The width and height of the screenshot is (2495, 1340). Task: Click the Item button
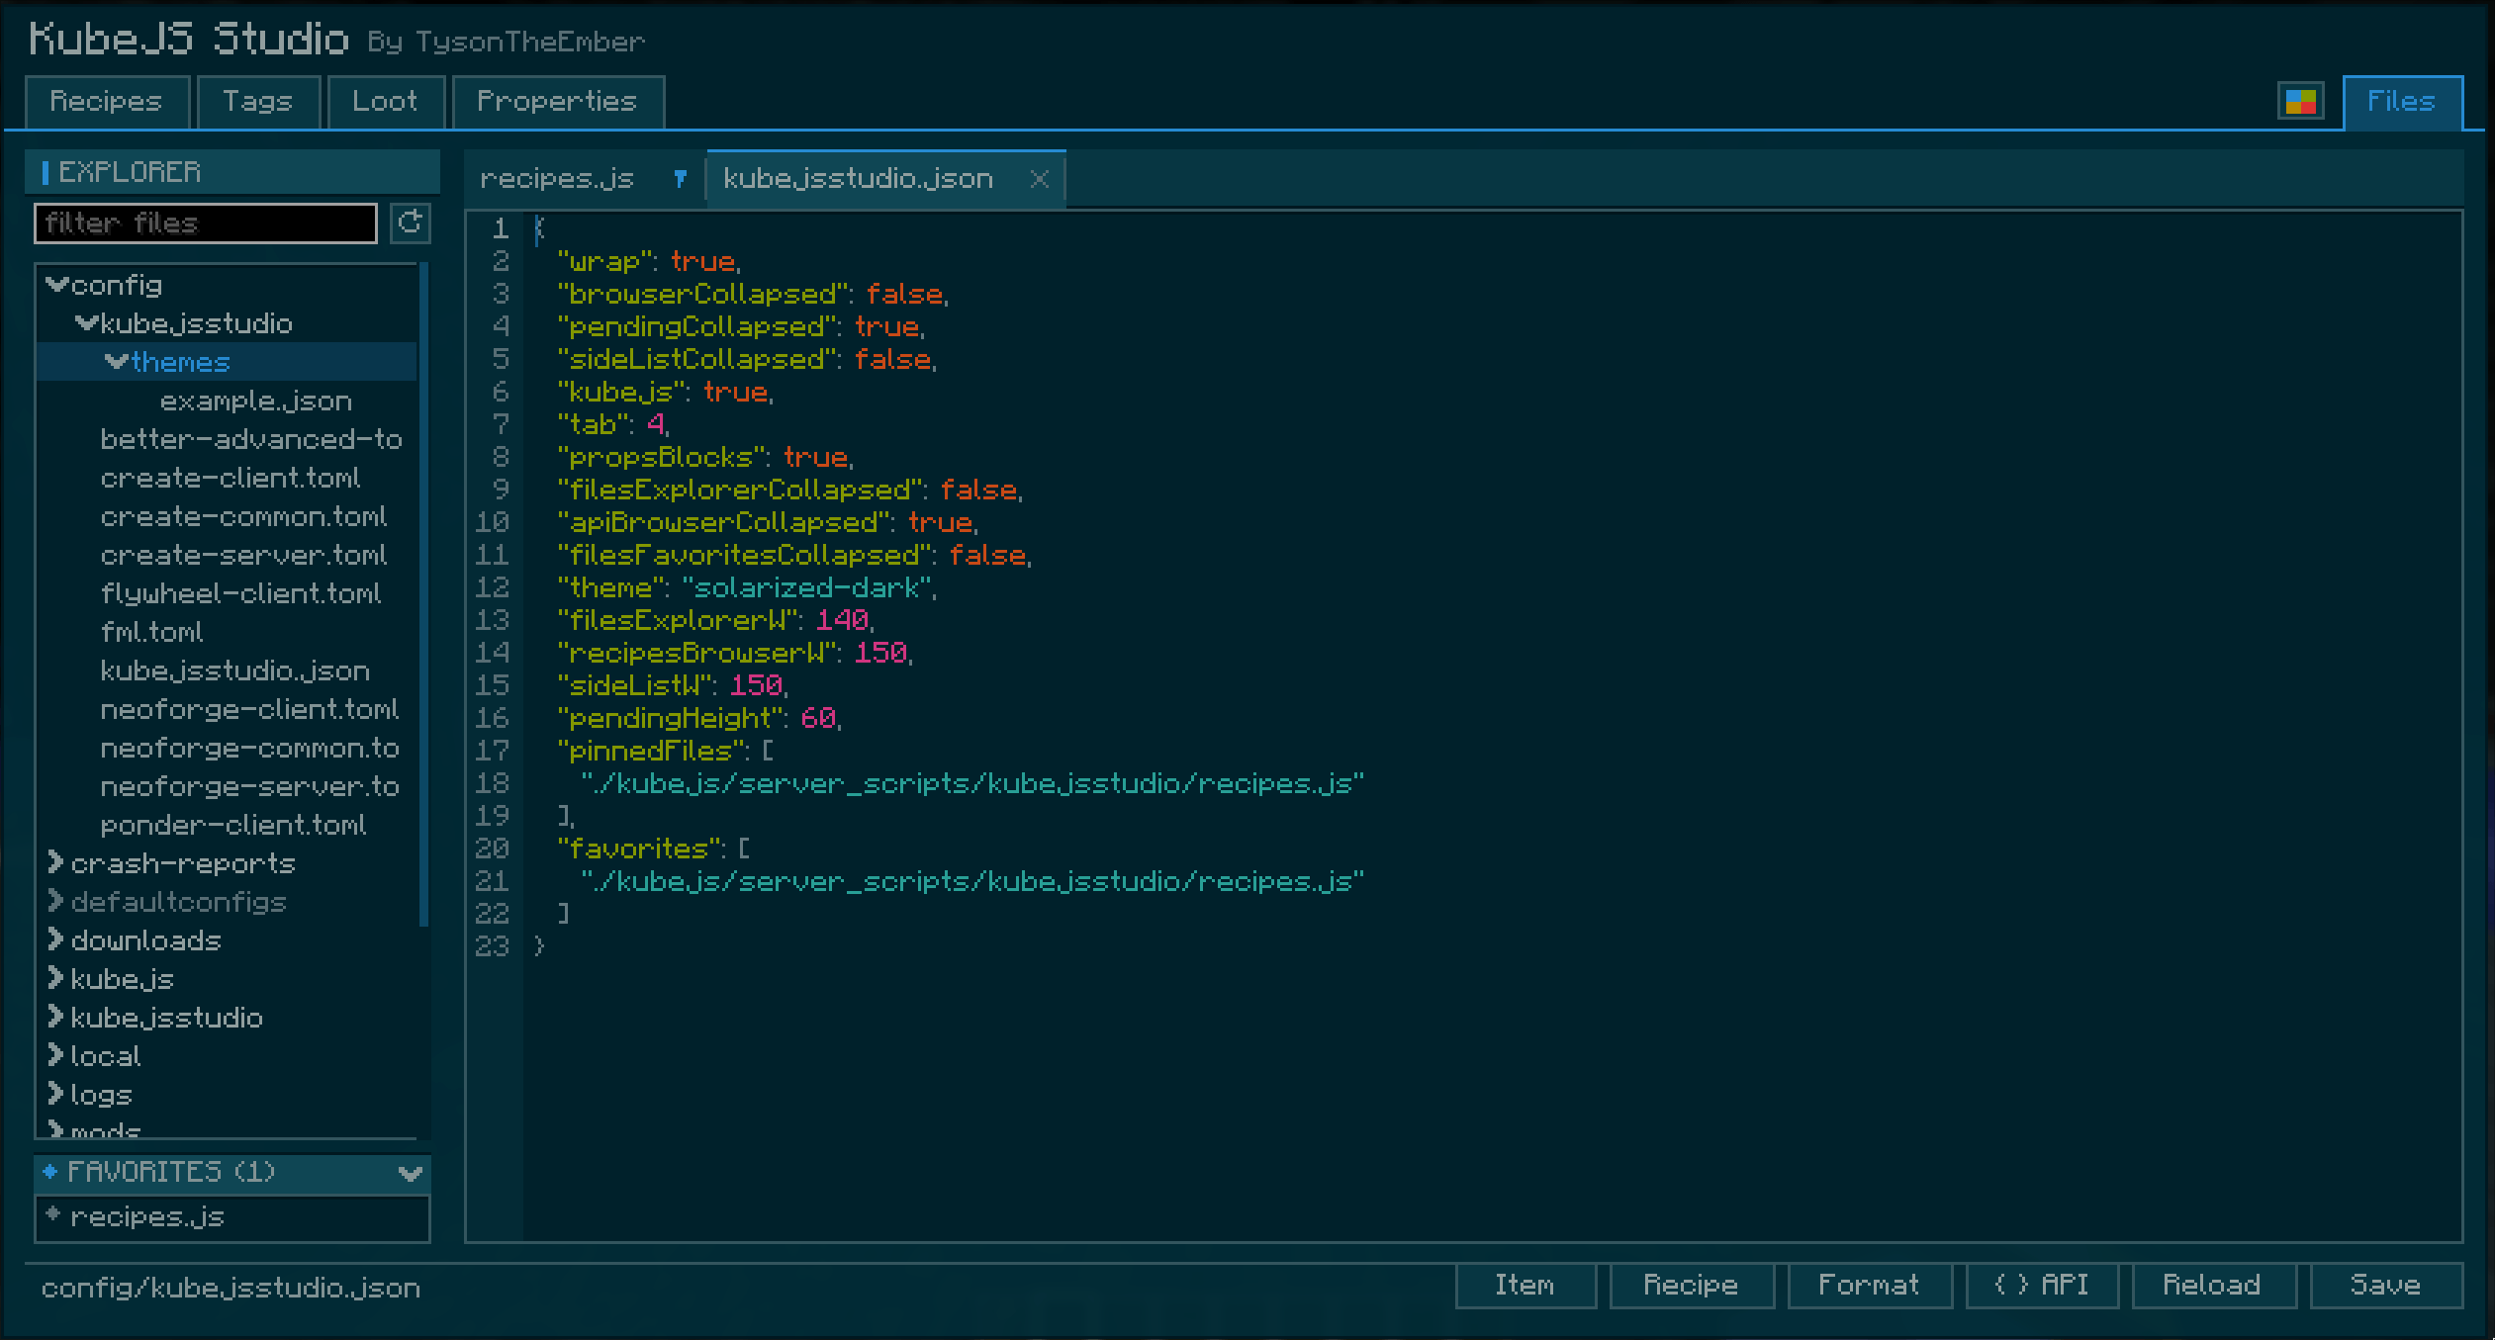tap(1525, 1285)
